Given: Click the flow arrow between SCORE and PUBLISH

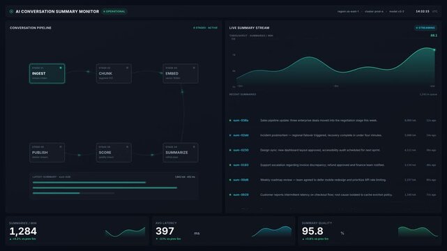Looking at the screenshot, I should (x=79, y=155).
